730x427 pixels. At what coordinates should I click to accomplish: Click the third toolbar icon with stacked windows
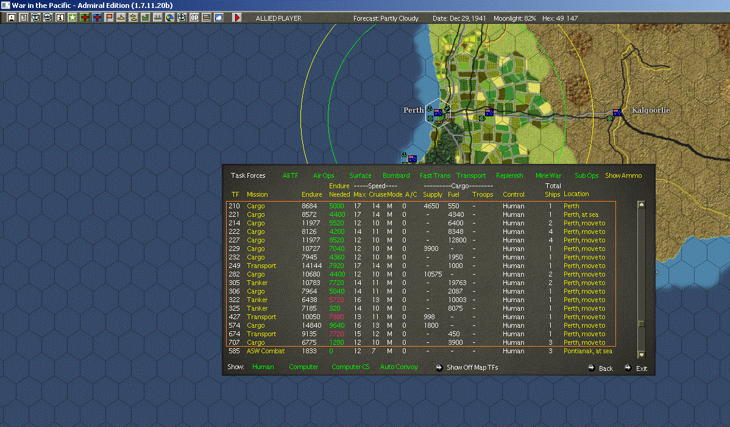[36, 18]
